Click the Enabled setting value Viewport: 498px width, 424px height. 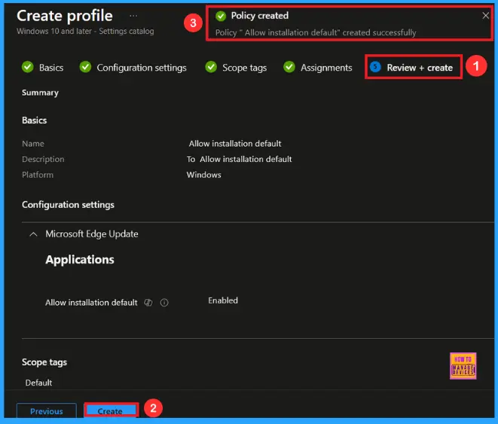pos(223,300)
